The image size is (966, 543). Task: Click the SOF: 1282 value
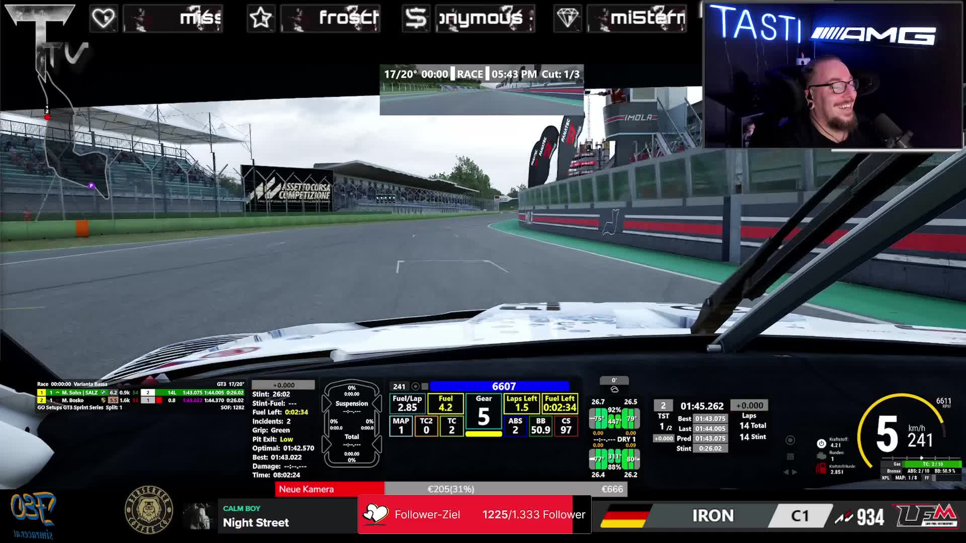point(232,407)
